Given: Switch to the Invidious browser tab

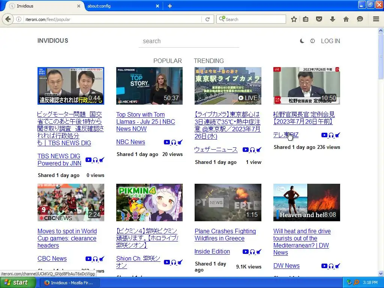Looking at the screenshot, I should (x=44, y=6).
